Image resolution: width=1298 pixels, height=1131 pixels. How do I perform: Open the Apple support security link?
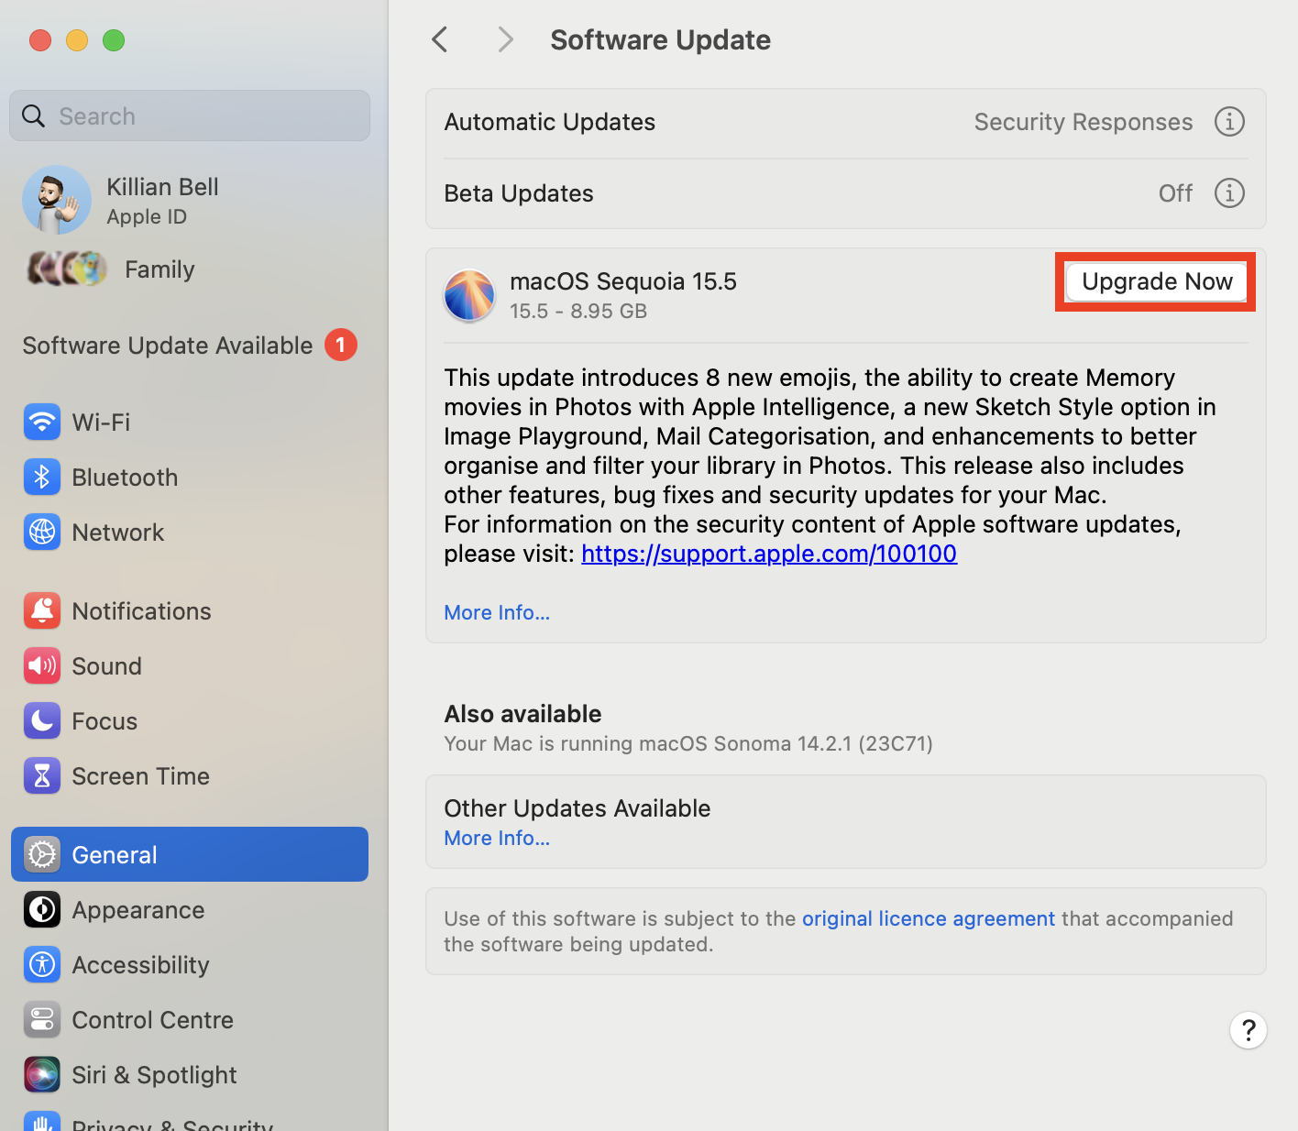coord(768,553)
